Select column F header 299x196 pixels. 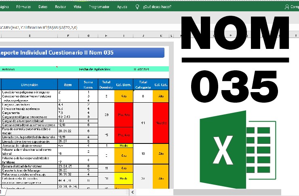68,36
